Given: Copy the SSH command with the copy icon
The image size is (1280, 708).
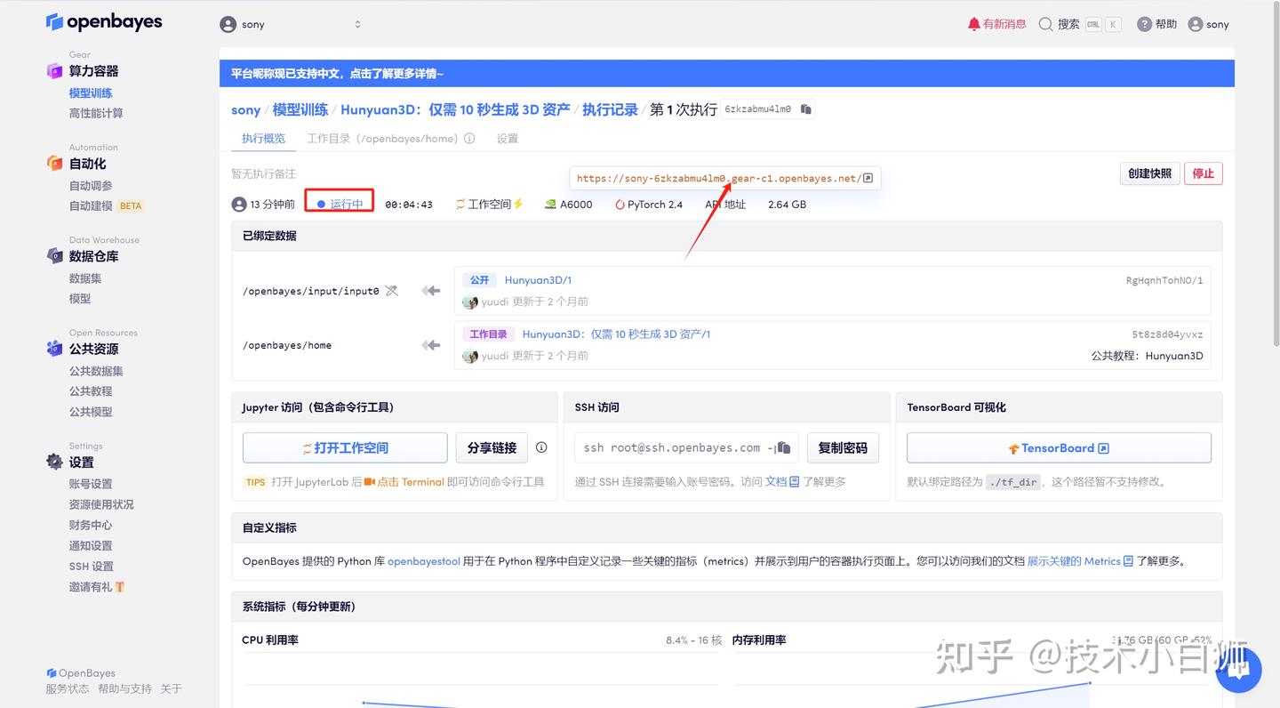Looking at the screenshot, I should (782, 447).
